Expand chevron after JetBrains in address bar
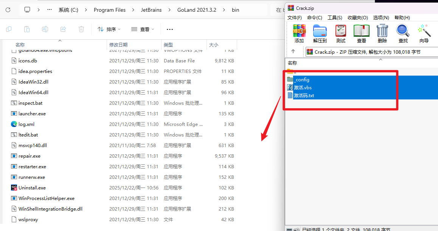Viewport: 438px width, 231px height. 169,10
